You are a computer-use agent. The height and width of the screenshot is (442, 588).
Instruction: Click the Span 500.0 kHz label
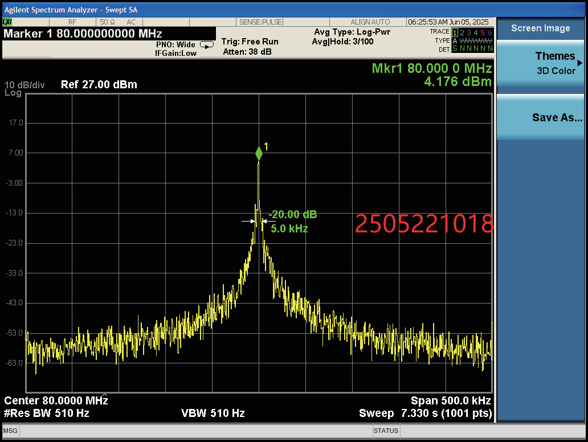(x=451, y=400)
